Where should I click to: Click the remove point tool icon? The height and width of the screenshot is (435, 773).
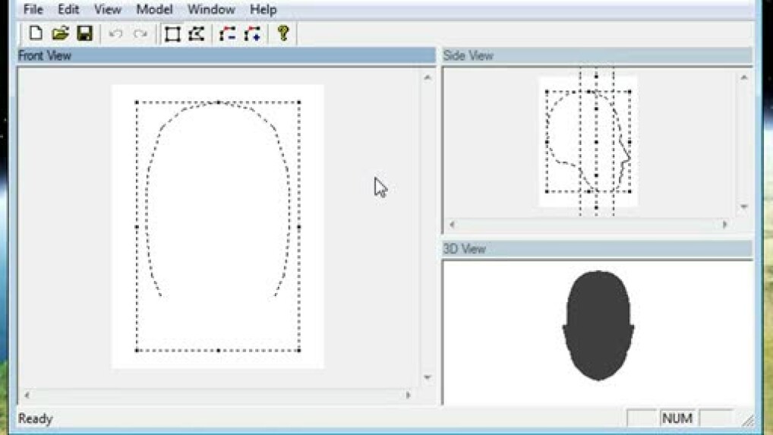point(227,33)
